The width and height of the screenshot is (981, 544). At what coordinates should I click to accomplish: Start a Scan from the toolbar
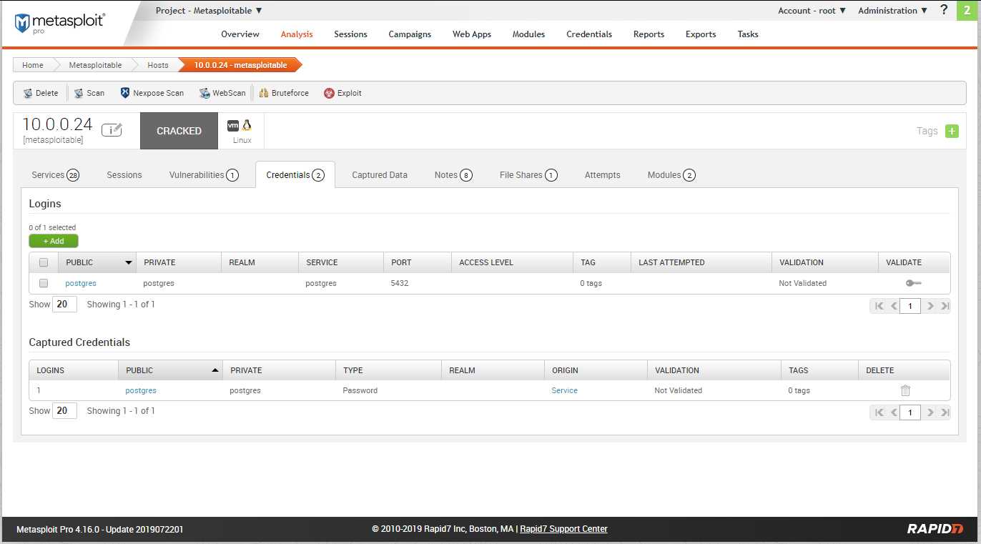(x=89, y=93)
